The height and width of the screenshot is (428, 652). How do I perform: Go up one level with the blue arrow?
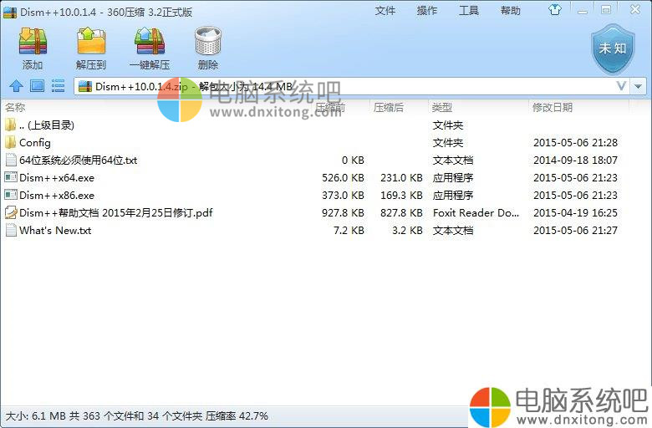tap(16, 86)
